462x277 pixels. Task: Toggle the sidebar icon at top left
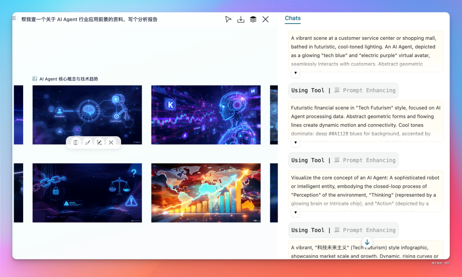15,18
